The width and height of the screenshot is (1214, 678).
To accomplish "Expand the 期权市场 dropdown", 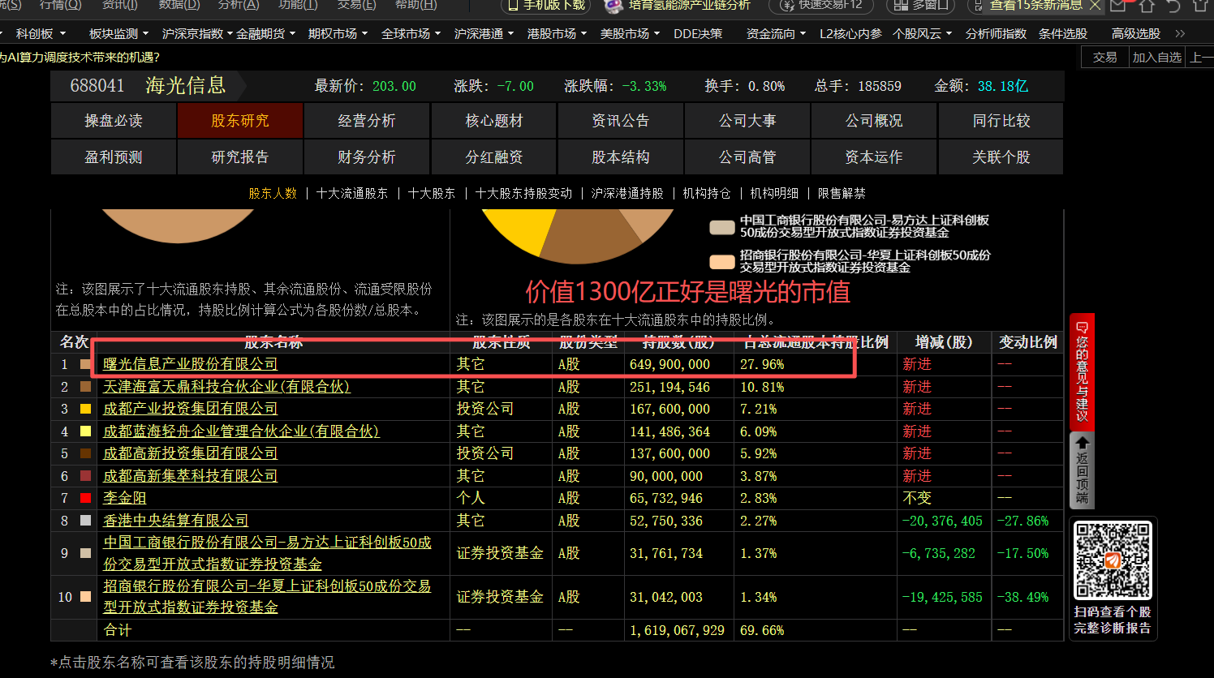I will pos(338,33).
